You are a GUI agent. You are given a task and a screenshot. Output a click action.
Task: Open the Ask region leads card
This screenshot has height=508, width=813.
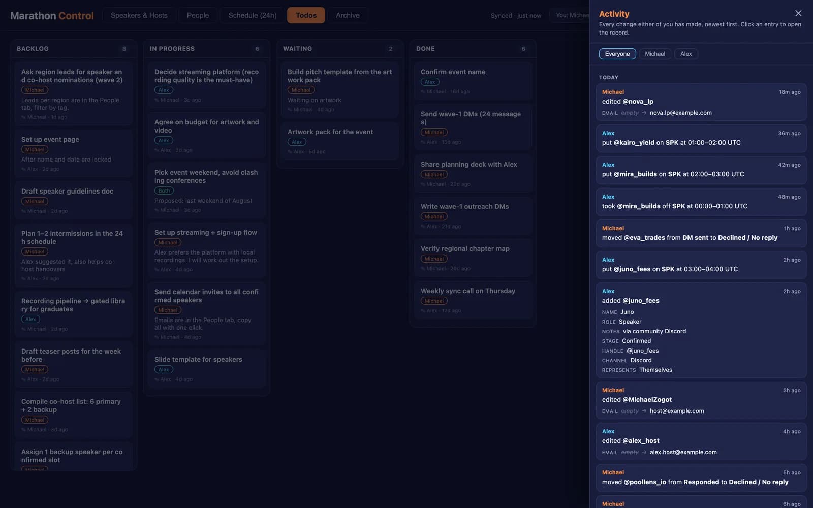[x=74, y=94]
